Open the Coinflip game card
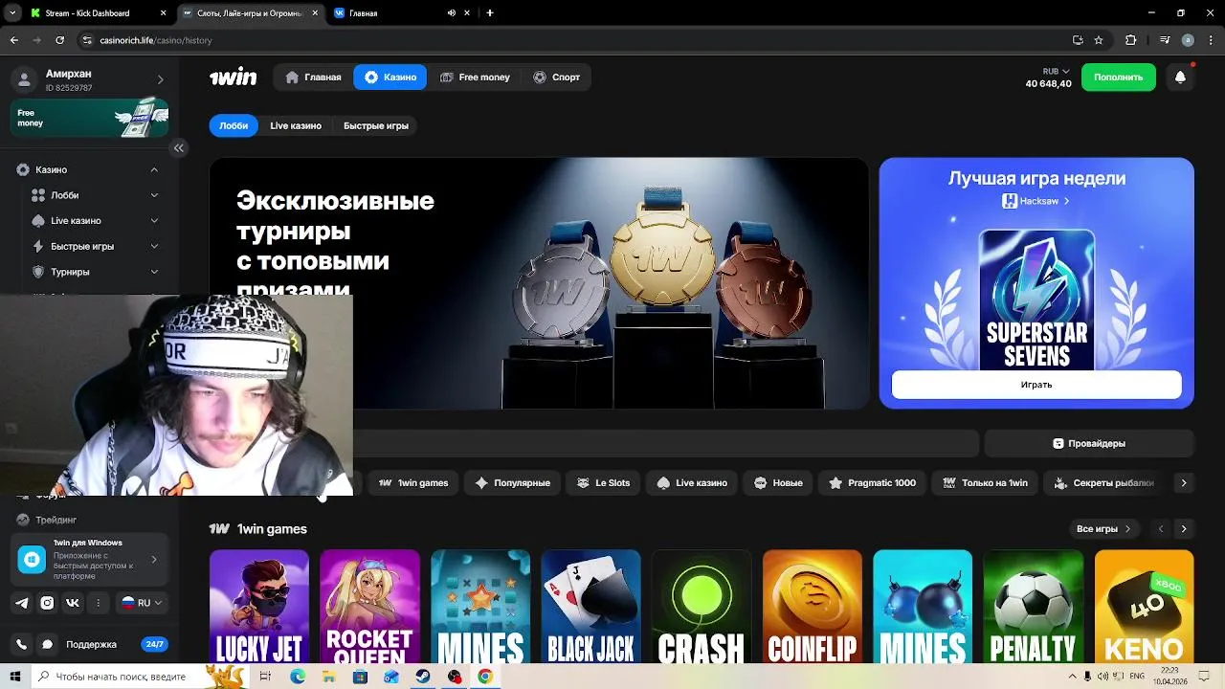This screenshot has width=1225, height=689. point(813,607)
